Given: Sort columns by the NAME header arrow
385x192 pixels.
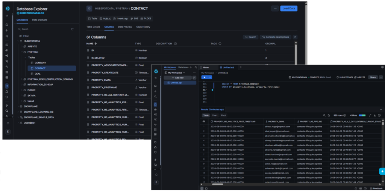Looking at the screenshot, I should point(95,44).
